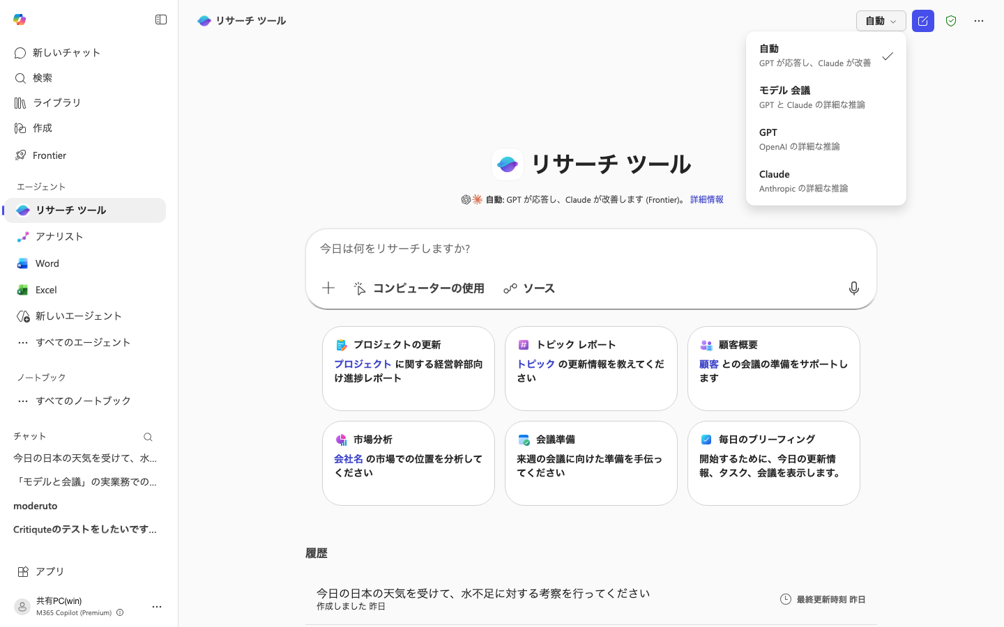Click the リサーチ prompt input field

(591, 249)
